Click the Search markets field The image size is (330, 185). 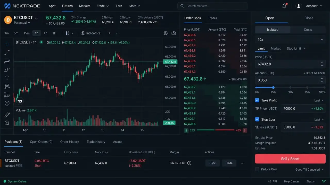coord(212,6)
